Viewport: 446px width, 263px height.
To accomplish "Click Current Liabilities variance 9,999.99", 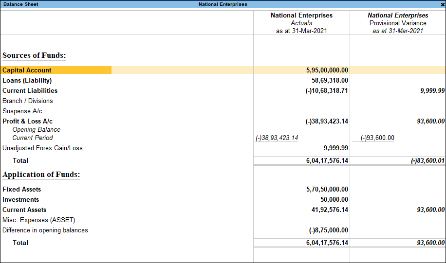I will (x=432, y=90).
